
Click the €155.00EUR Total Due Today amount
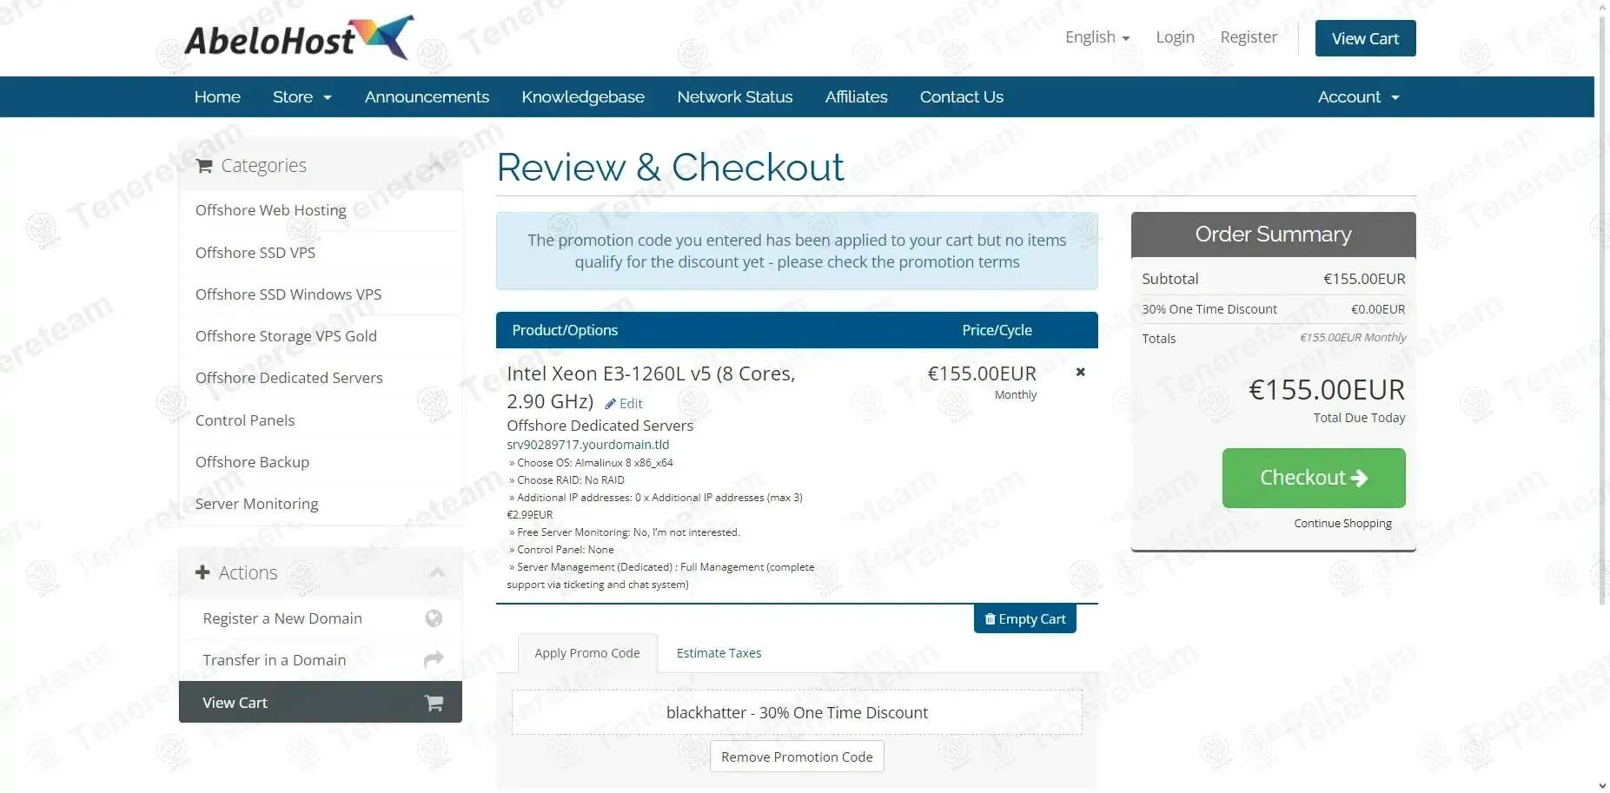click(1327, 390)
